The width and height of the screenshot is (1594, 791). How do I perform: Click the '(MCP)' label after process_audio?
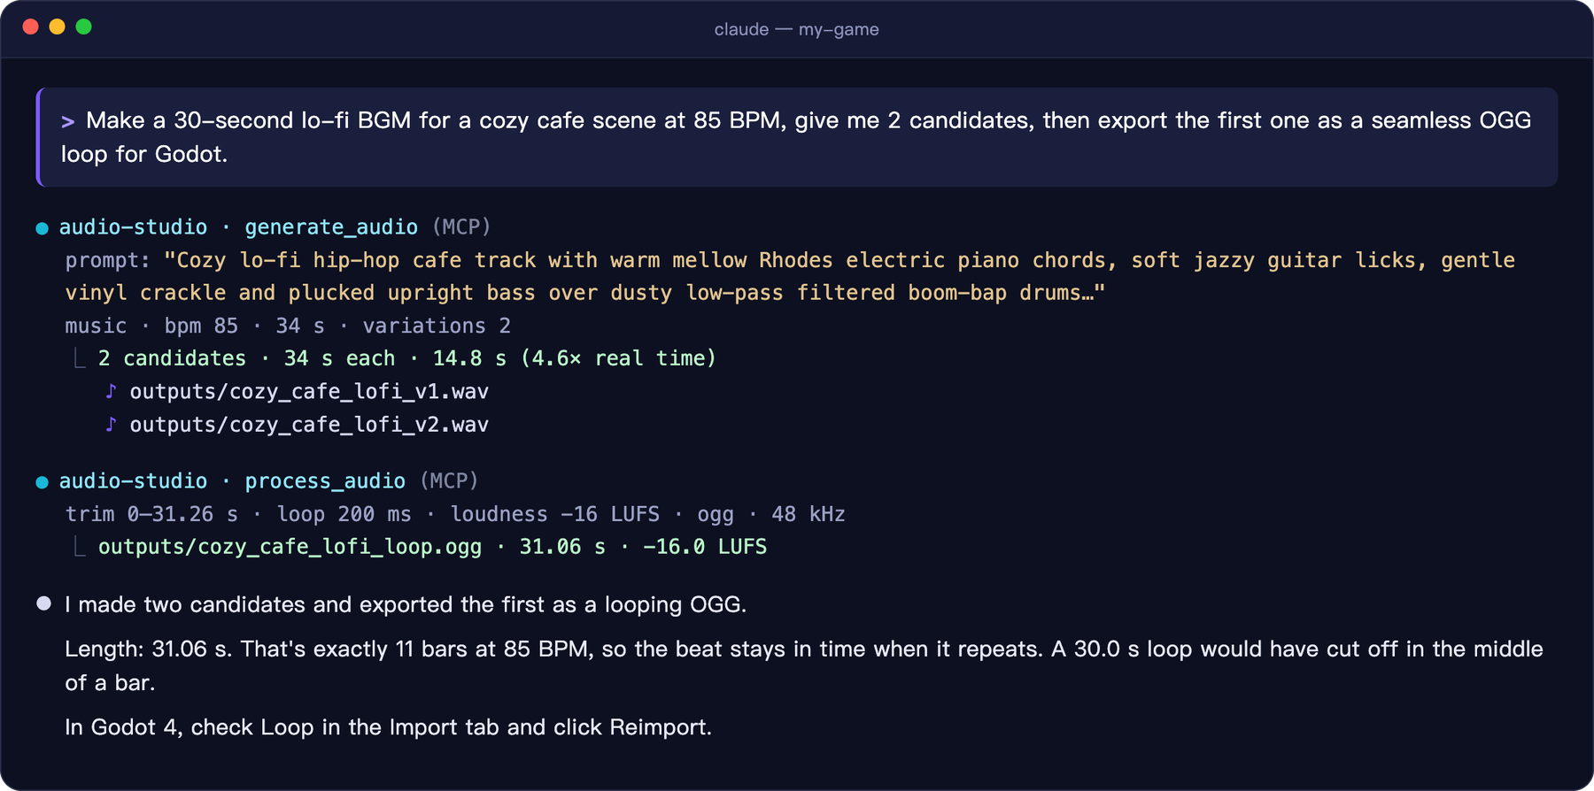(449, 481)
